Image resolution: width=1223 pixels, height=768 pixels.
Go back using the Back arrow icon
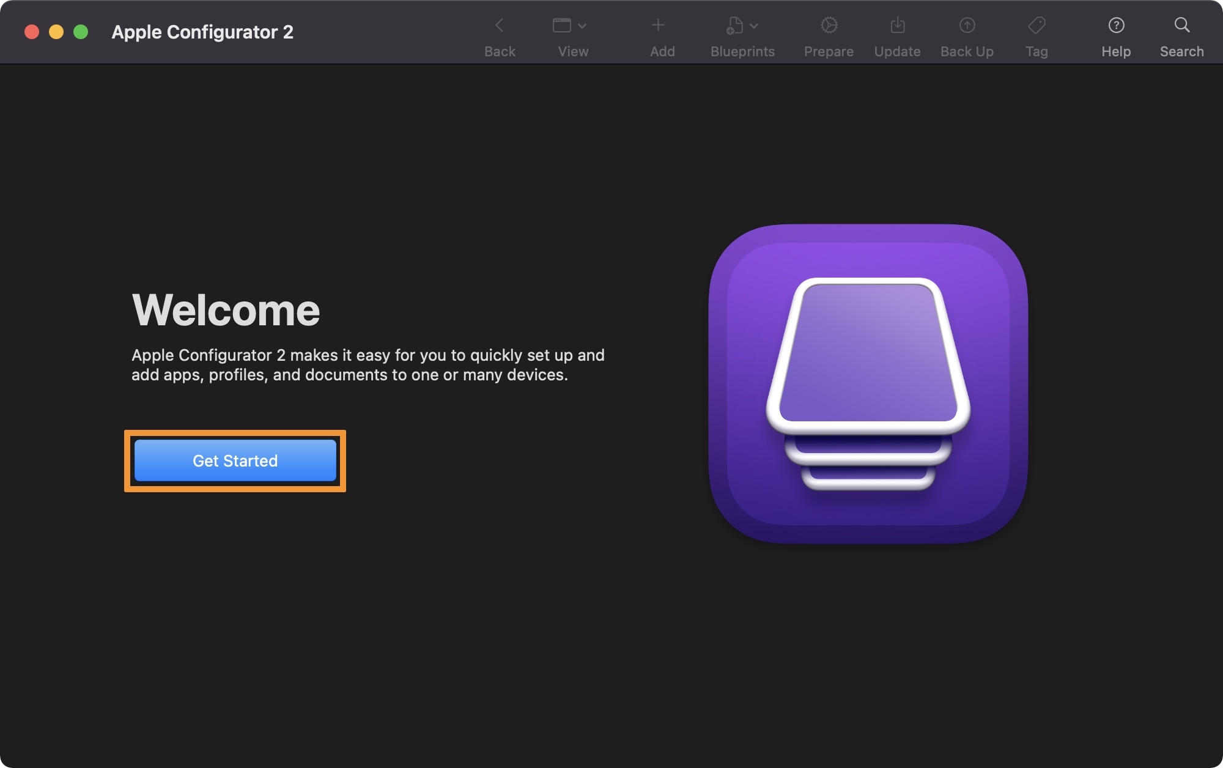pyautogui.click(x=500, y=25)
